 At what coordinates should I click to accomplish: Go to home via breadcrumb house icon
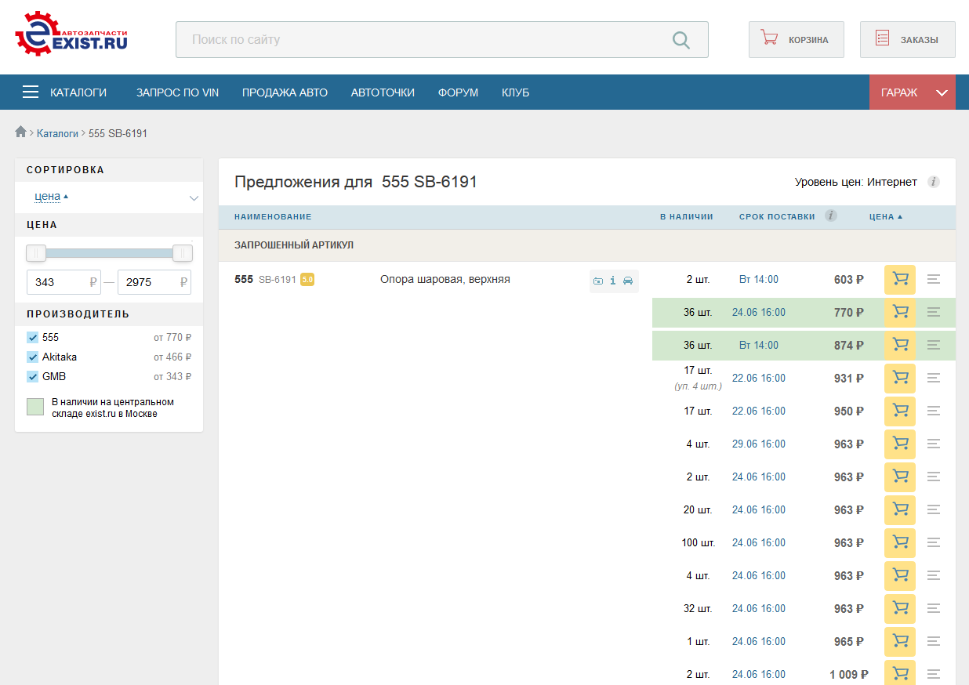tap(21, 132)
